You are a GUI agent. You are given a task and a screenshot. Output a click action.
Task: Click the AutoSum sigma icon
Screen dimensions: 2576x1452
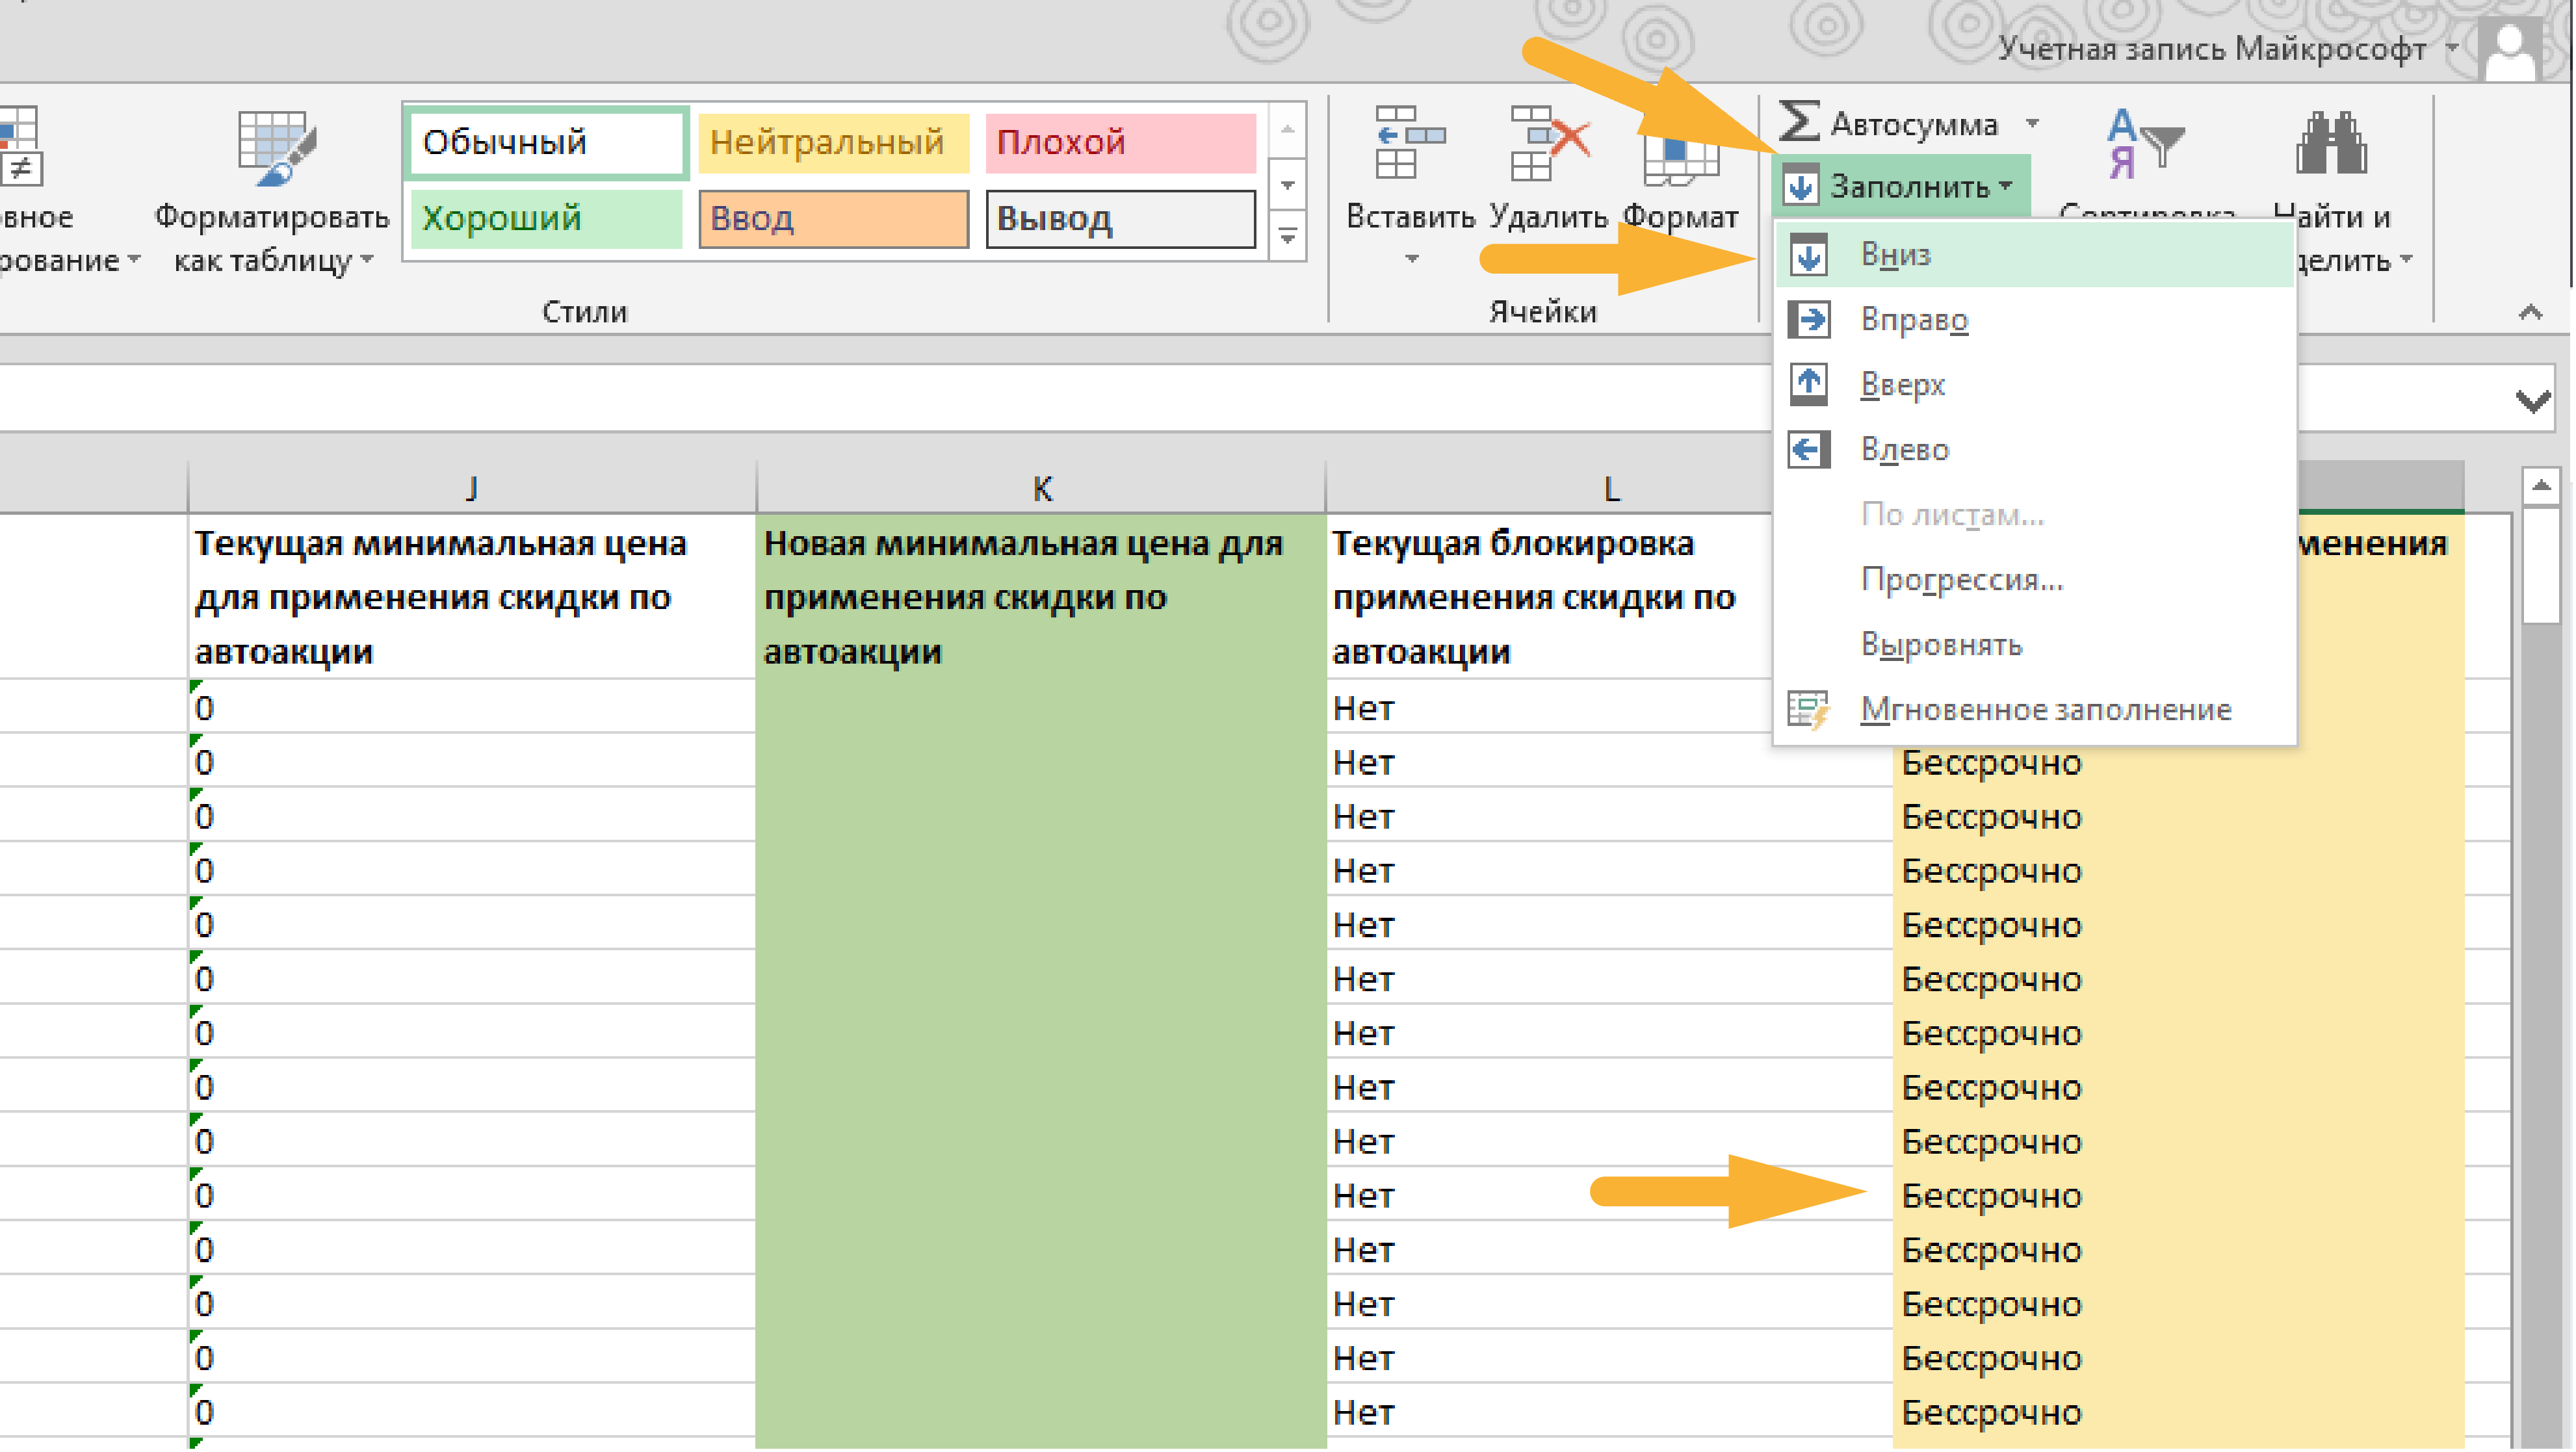[1799, 122]
